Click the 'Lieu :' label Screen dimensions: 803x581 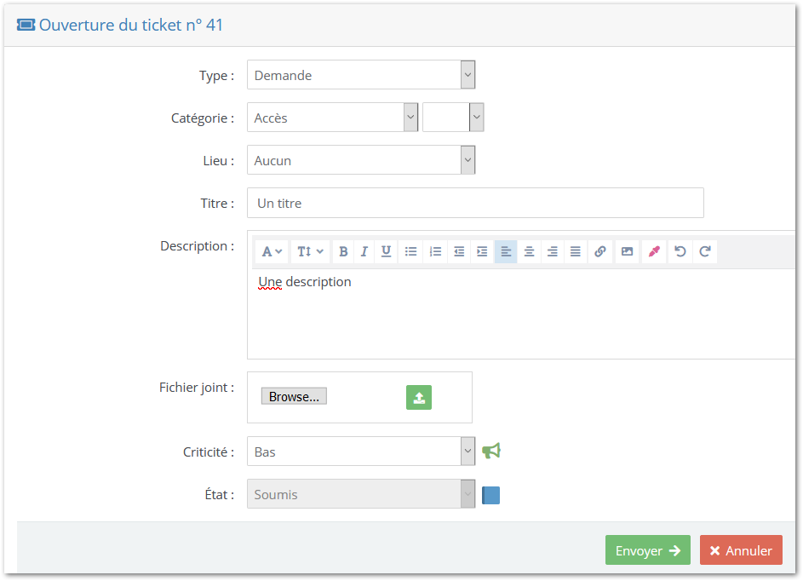pos(219,161)
